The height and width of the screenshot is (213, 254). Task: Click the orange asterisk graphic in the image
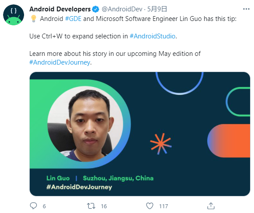pyautogui.click(x=161, y=144)
